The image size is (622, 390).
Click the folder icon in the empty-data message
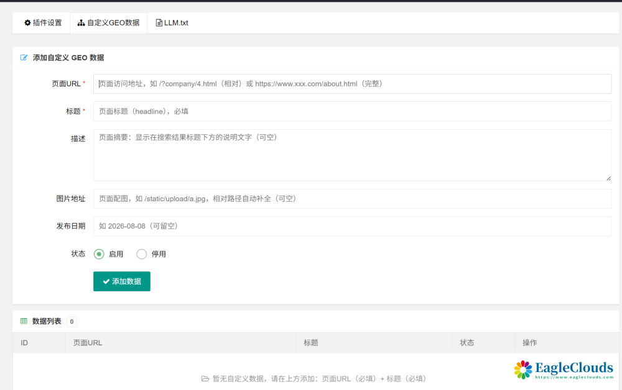coord(205,379)
